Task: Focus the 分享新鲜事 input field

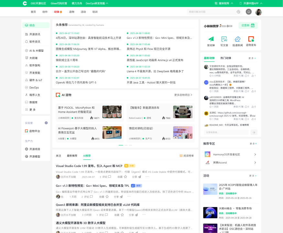Action: point(226,132)
